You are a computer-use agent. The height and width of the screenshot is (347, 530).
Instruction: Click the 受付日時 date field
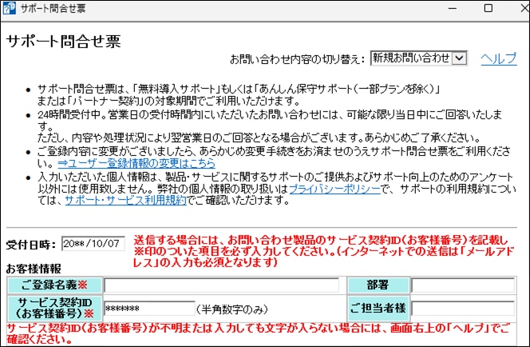93,243
